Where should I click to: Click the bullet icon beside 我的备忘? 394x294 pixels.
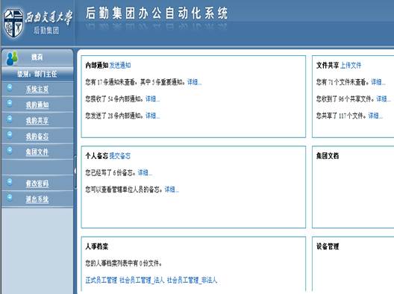[10, 134]
